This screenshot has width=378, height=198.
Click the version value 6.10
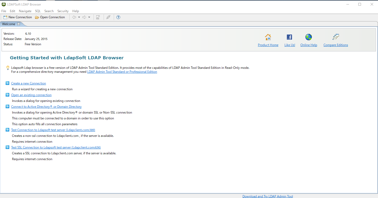pyautogui.click(x=28, y=34)
